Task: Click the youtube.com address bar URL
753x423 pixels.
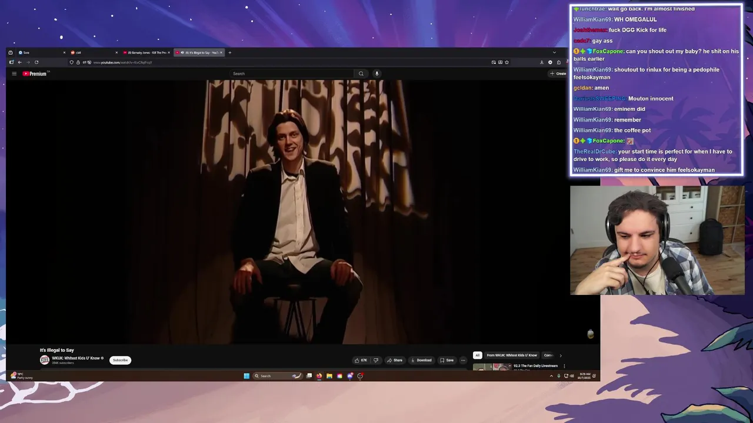Action: (x=122, y=62)
